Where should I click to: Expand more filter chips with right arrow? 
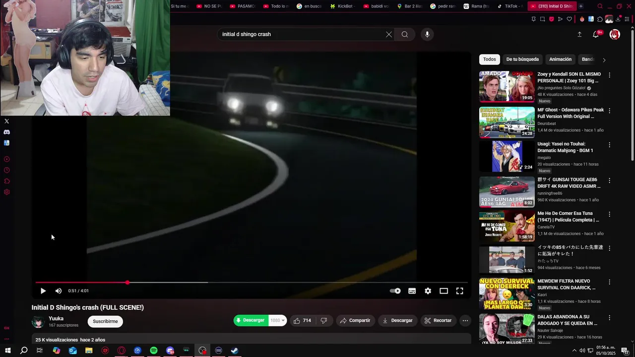tap(604, 60)
